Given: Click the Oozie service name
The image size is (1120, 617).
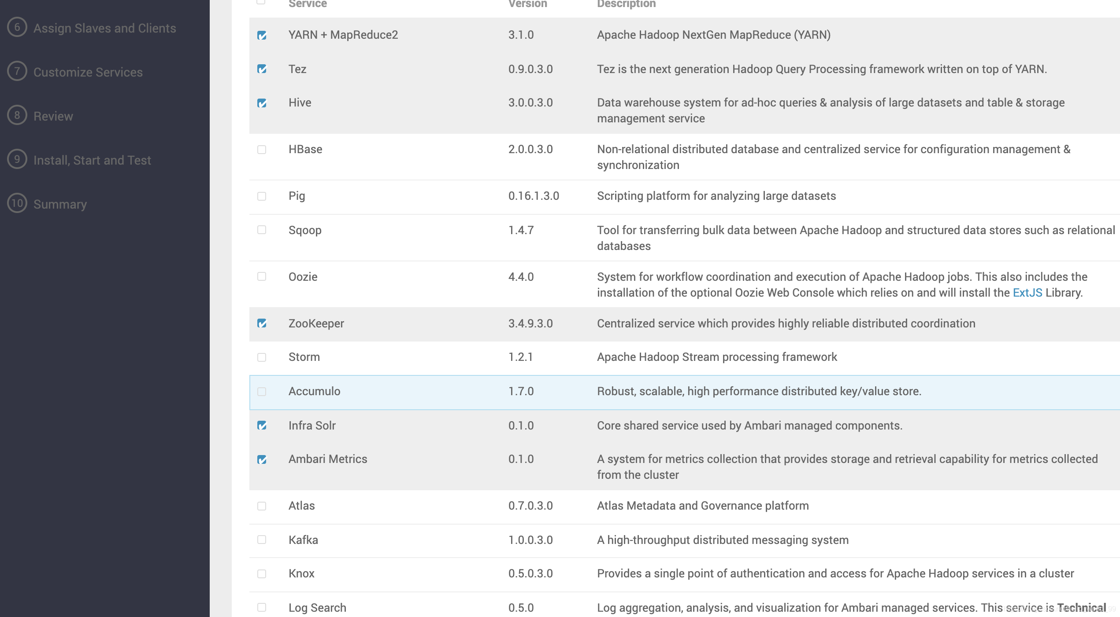Looking at the screenshot, I should tap(303, 277).
